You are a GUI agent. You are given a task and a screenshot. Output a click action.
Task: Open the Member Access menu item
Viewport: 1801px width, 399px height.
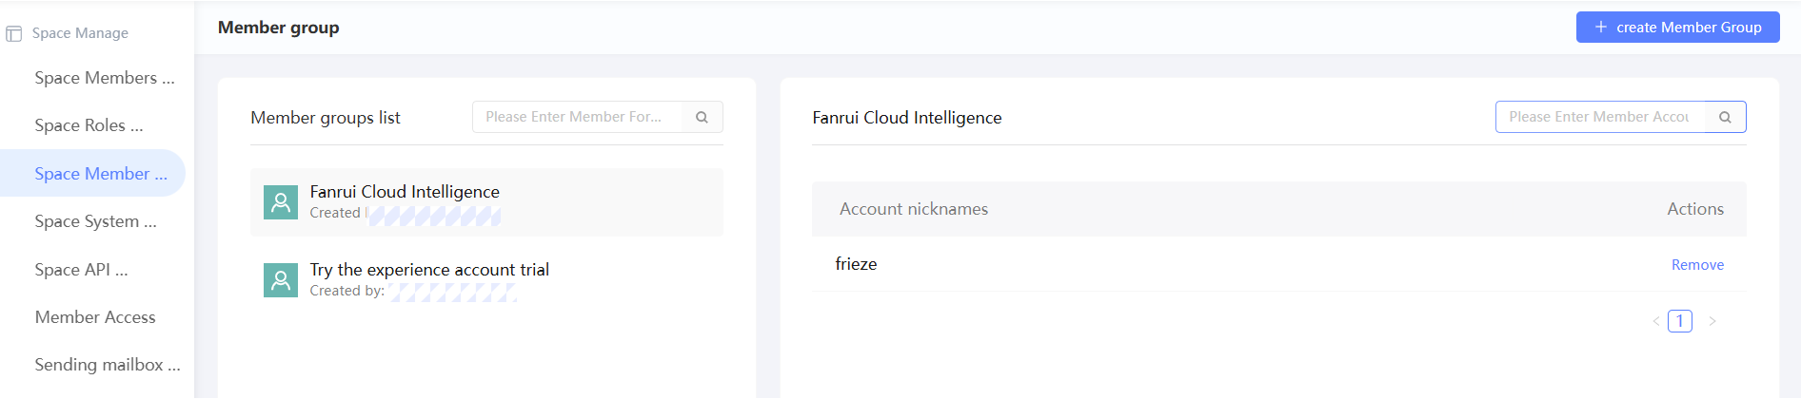click(95, 317)
